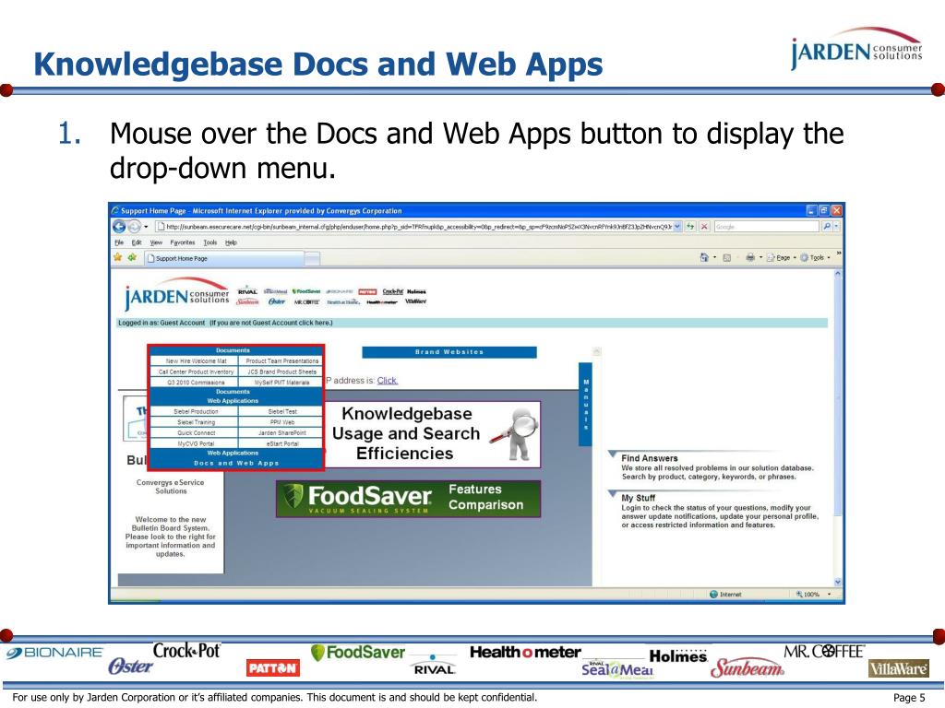The image size is (945, 708).
Task: Click the Add to Favorites green star
Action: point(131,258)
